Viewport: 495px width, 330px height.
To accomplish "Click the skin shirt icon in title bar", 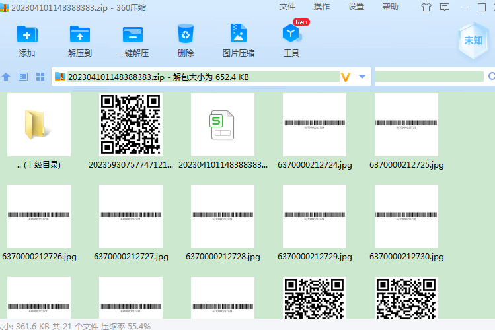I will coord(426,7).
